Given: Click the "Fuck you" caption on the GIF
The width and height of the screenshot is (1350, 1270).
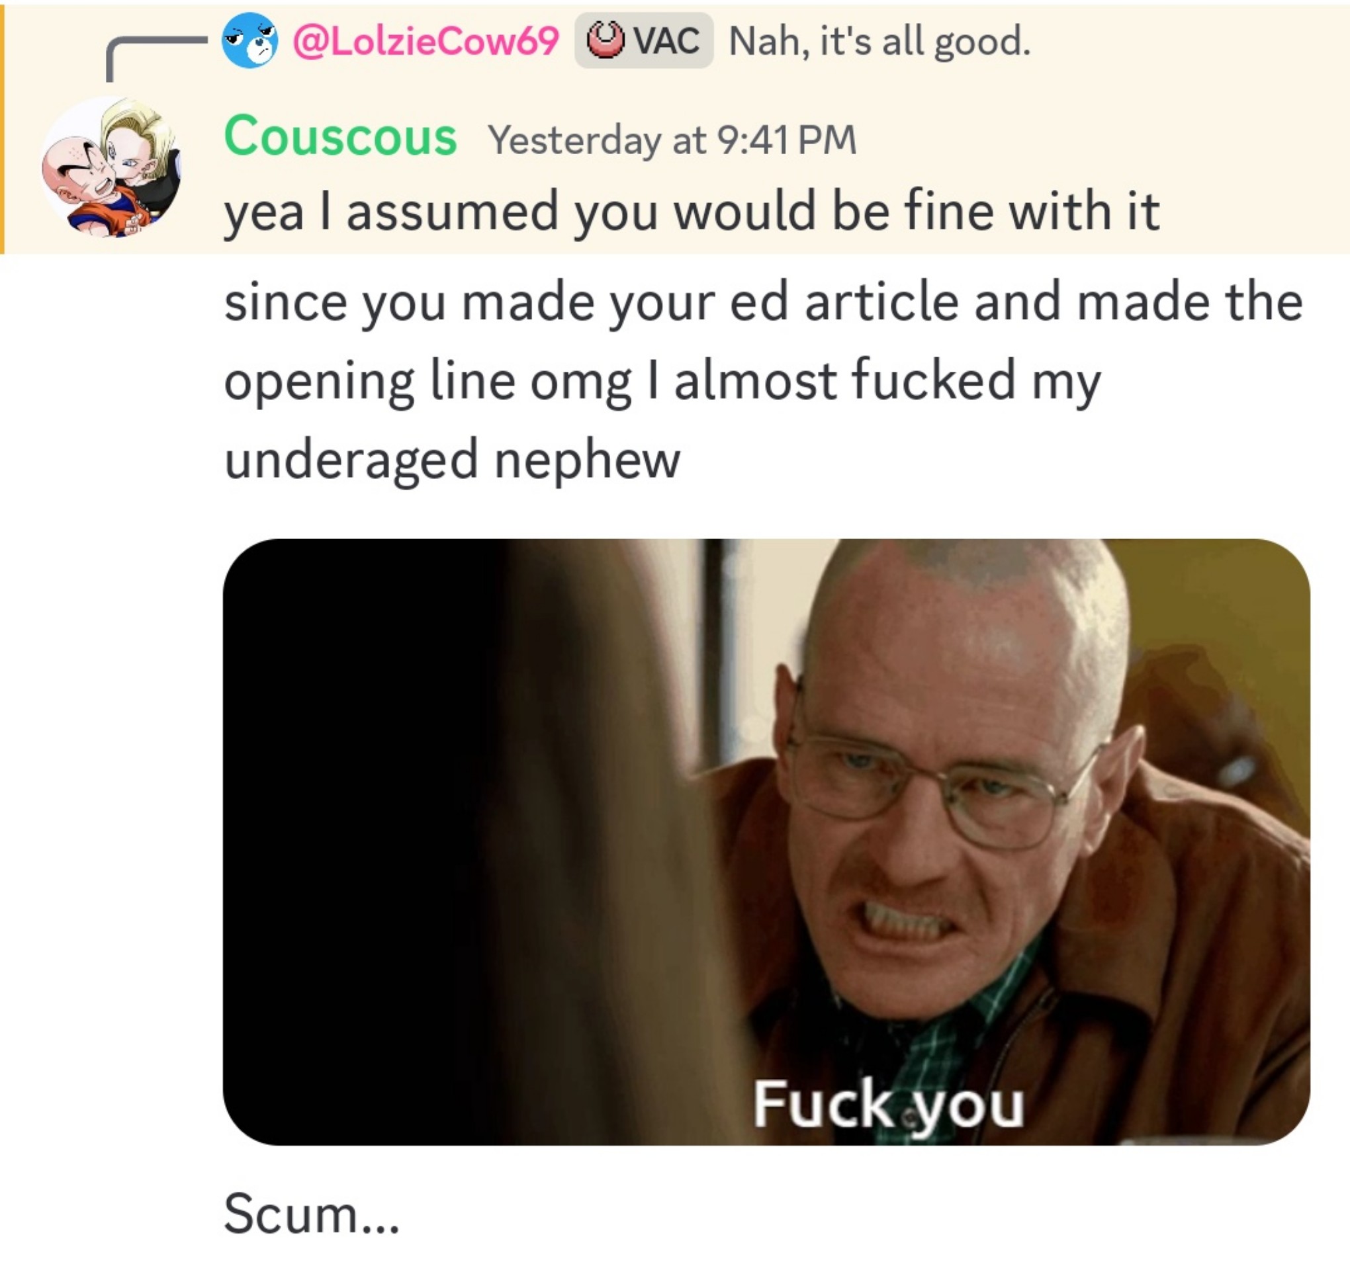Looking at the screenshot, I should 888,1105.
